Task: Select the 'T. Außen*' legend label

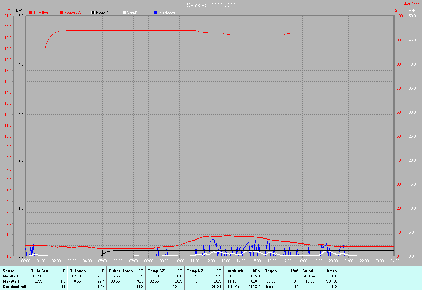Action: (42, 13)
